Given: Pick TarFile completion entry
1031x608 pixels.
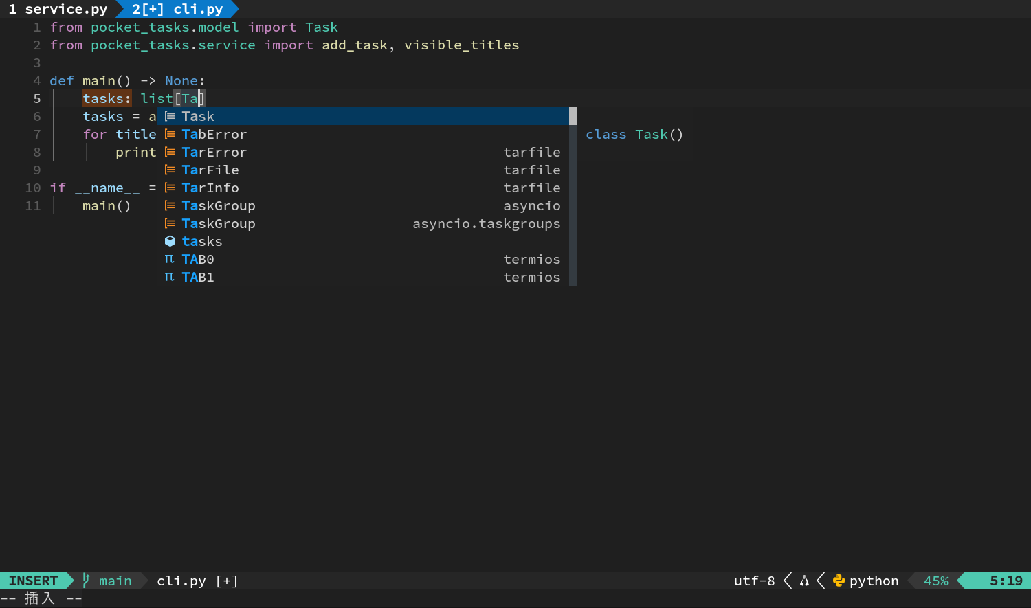Looking at the screenshot, I should (363, 170).
